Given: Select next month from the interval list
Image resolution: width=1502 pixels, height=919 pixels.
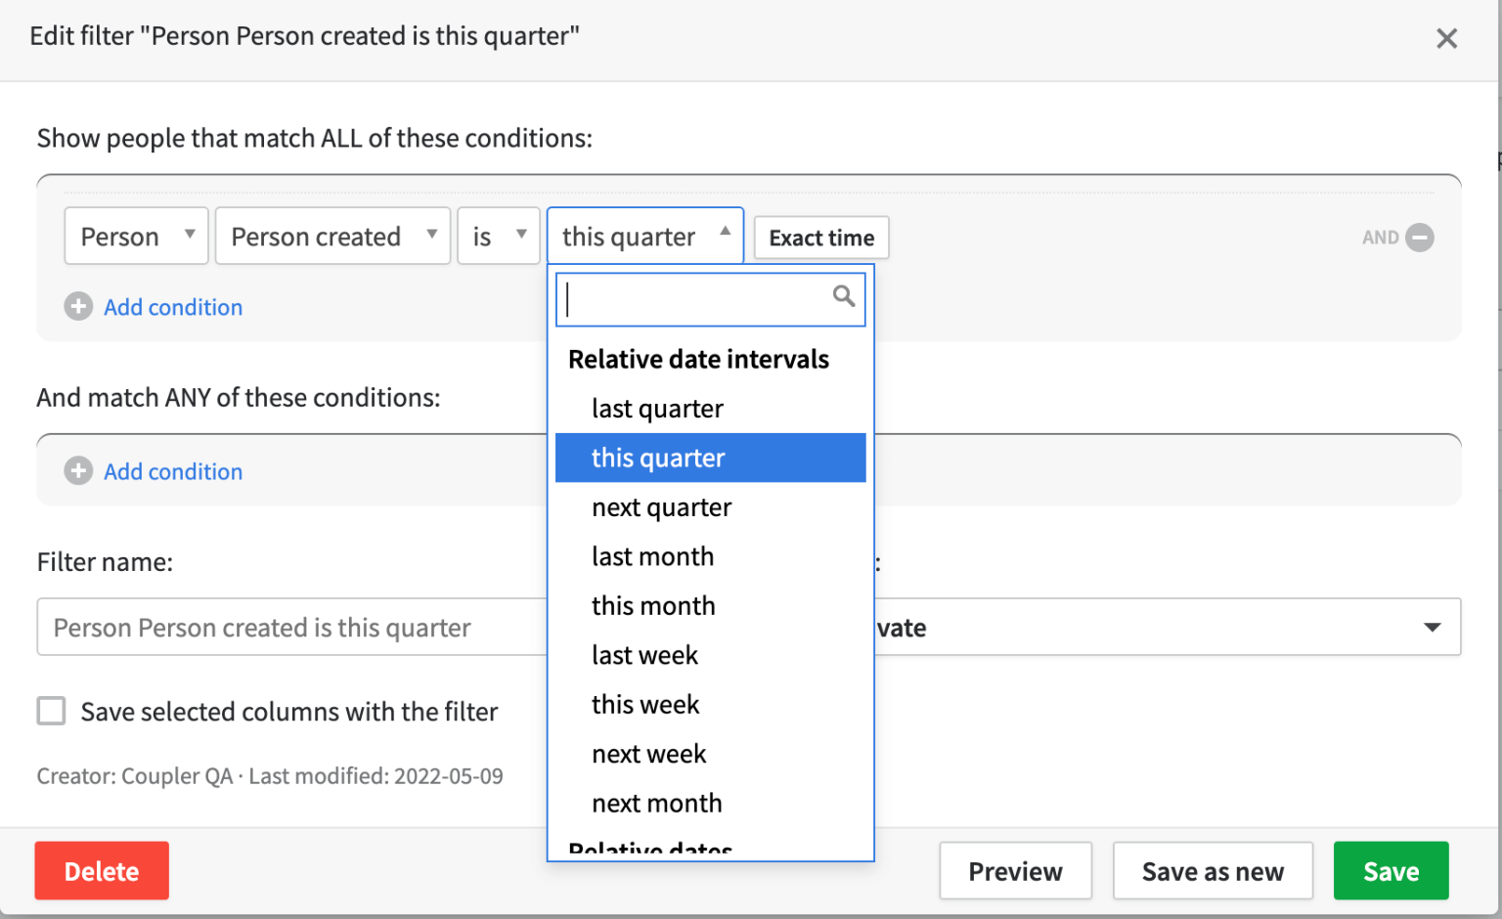Looking at the screenshot, I should pyautogui.click(x=656, y=802).
